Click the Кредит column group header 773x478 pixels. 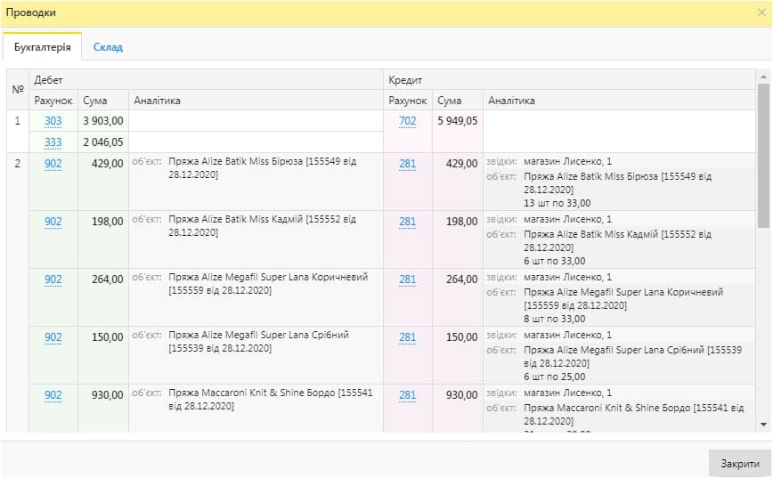[569, 80]
